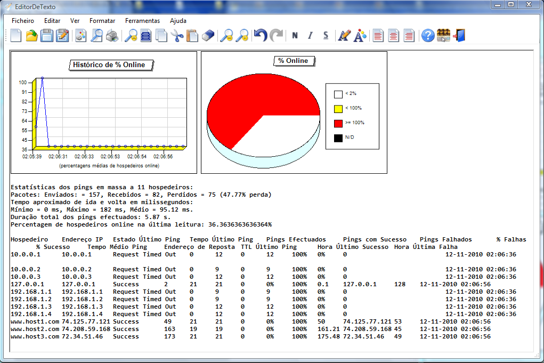Click the select all icon
This screenshot has width=544, height=363.
(x=146, y=36)
